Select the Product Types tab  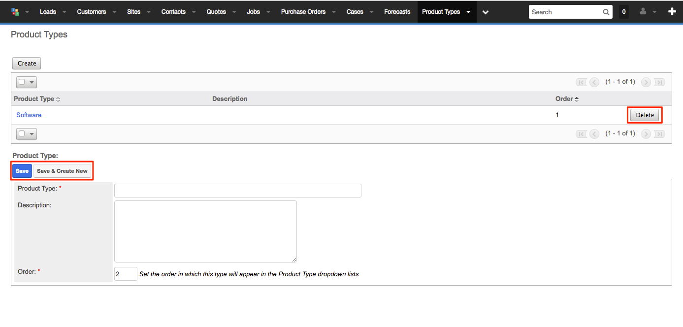tap(441, 12)
